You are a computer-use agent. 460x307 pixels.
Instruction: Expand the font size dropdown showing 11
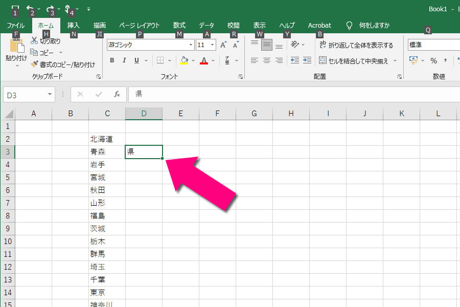pyautogui.click(x=212, y=45)
